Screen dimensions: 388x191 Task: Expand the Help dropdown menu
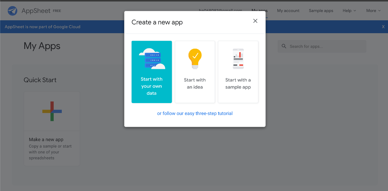[x=349, y=11]
